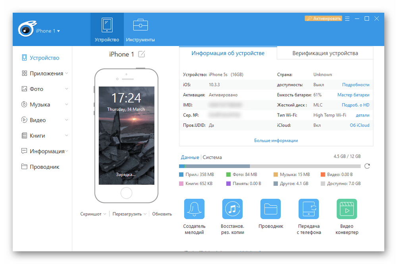397x264 pixels.
Task: Refresh storage usage with circular arrow icon
Action: pos(367,166)
